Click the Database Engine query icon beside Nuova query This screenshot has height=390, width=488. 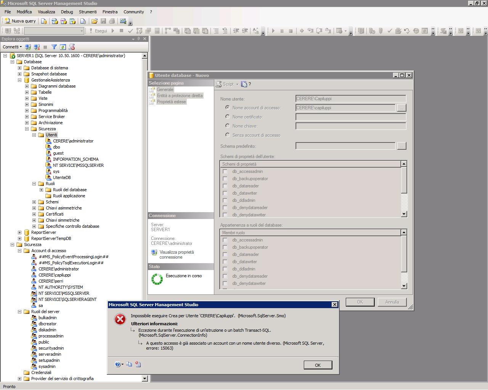[44, 21]
